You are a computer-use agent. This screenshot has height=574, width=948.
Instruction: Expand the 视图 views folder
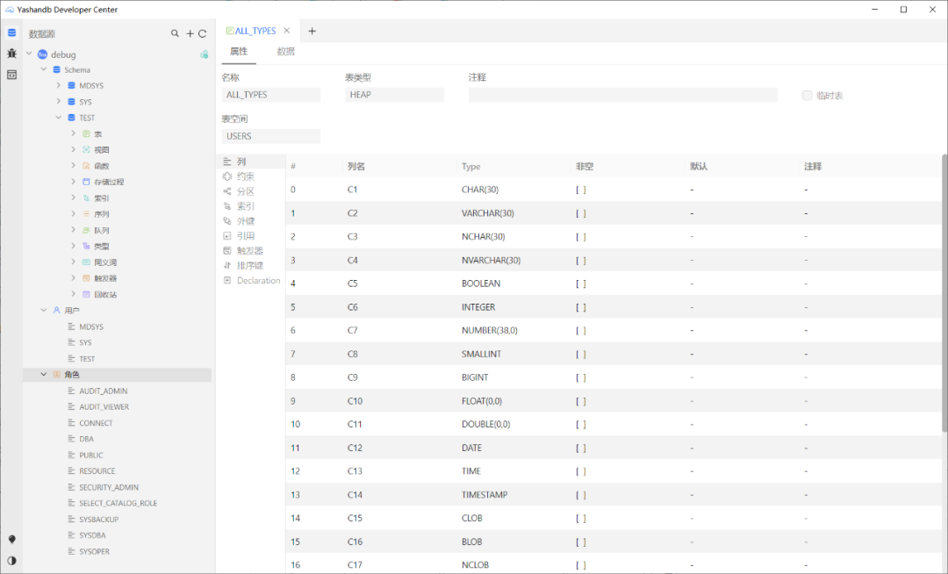73,149
